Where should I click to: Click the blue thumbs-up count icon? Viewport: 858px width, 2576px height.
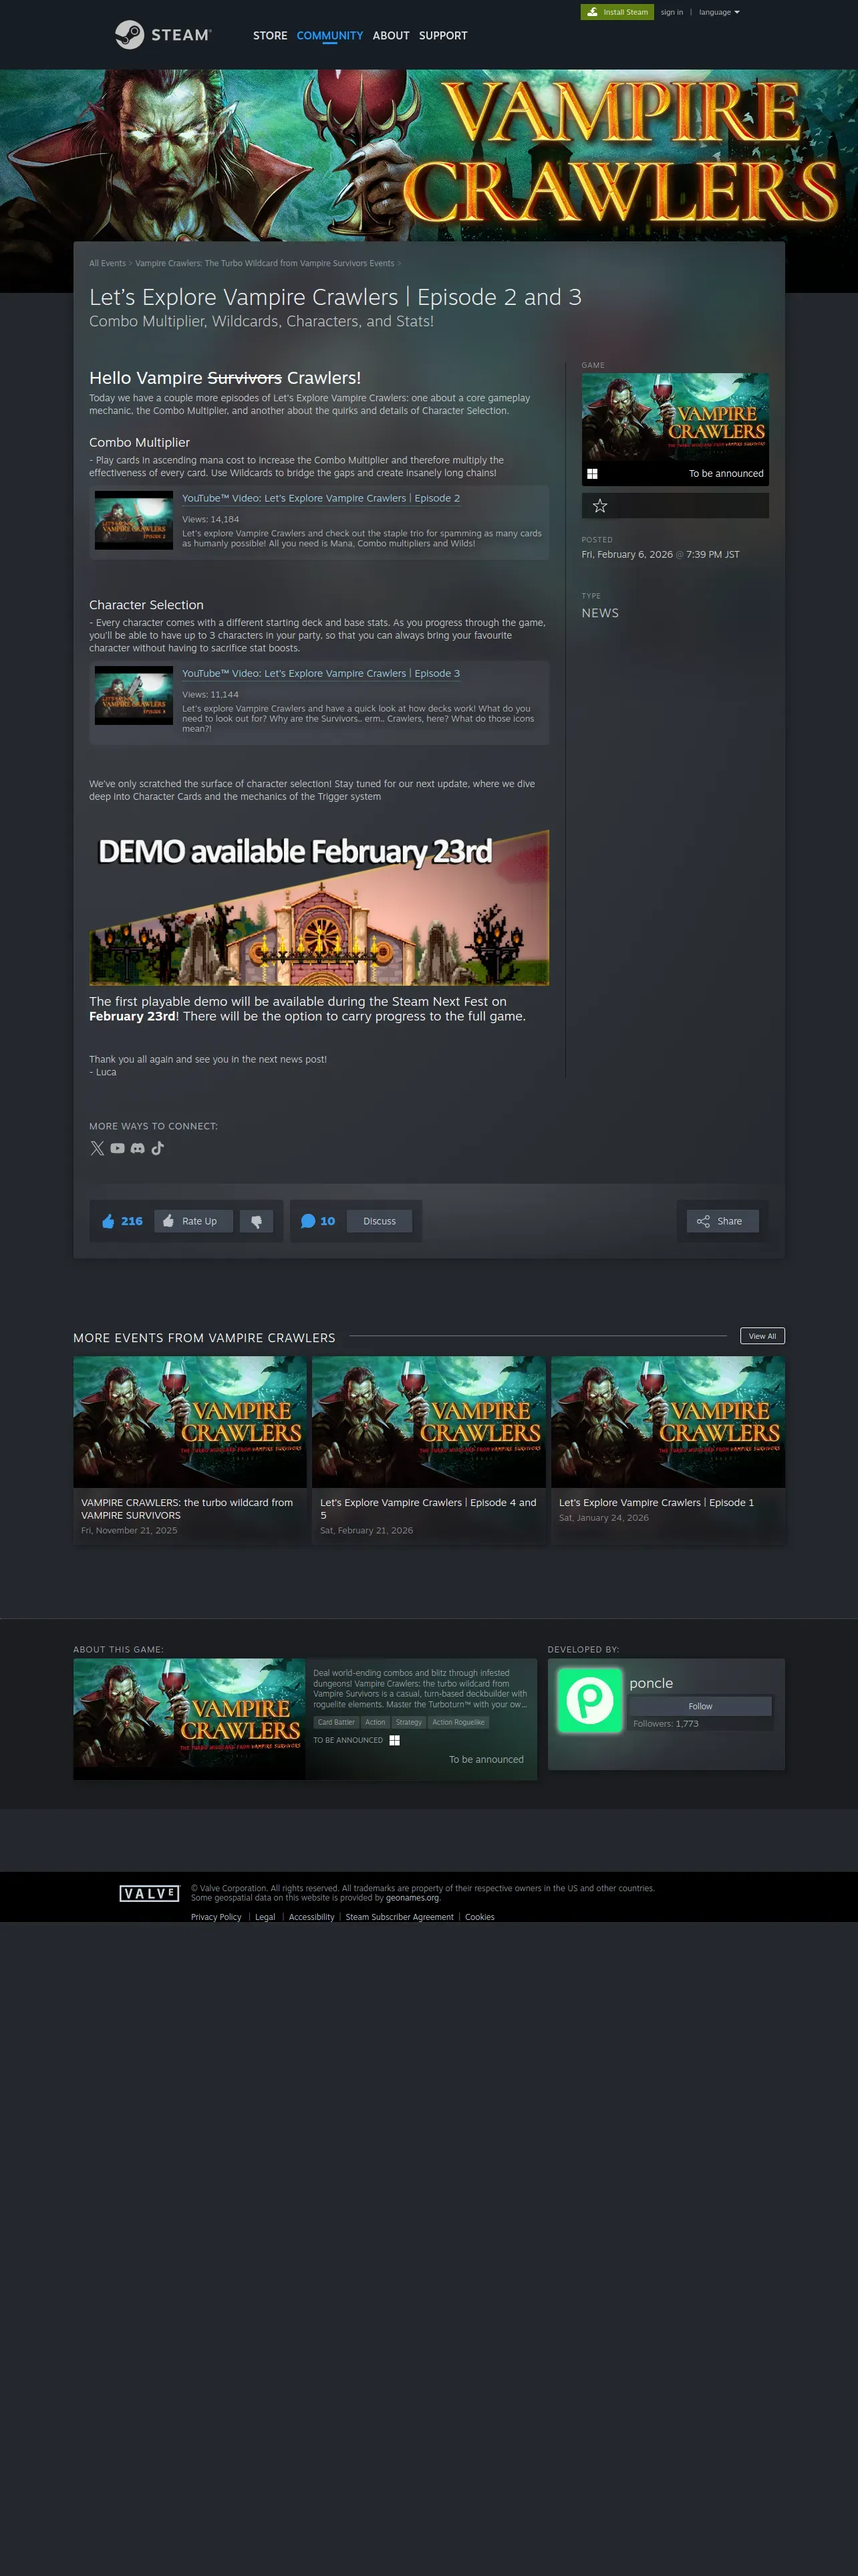[x=108, y=1221]
